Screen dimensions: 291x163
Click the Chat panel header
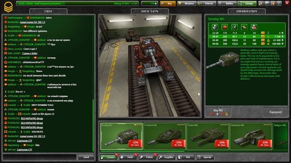click(x=49, y=11)
